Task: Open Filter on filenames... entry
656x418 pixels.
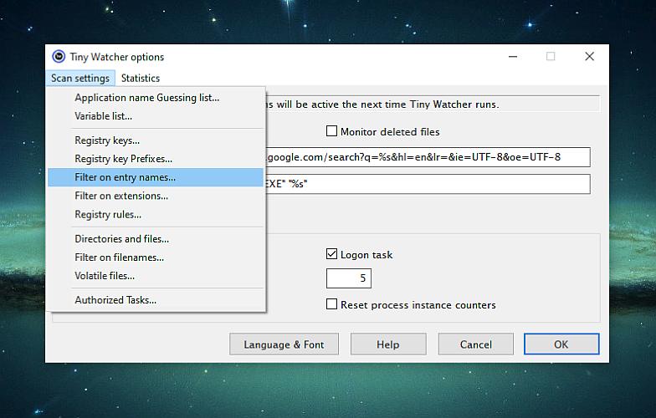Action: tap(156, 257)
